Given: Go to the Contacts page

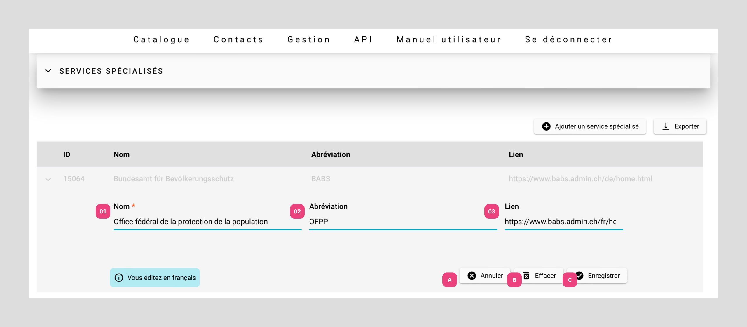Looking at the screenshot, I should [238, 39].
